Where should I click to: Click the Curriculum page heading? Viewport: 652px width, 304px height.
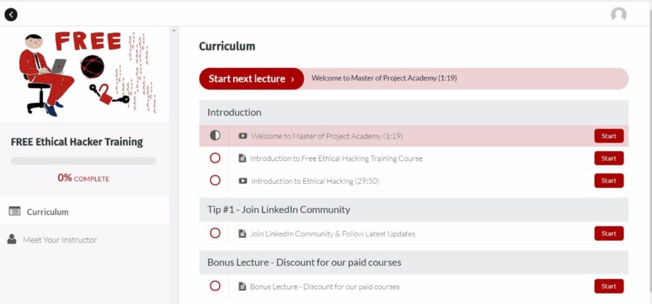[227, 46]
